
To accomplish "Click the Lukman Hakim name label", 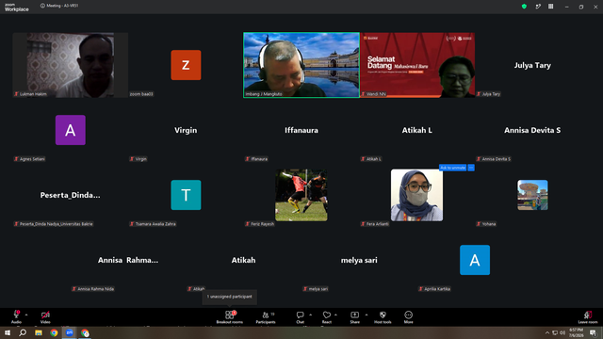I will tap(30, 94).
